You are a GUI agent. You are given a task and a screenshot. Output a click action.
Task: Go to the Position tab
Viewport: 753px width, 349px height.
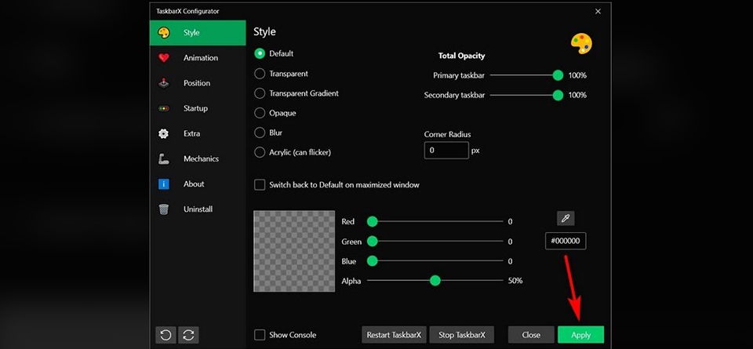coord(198,83)
